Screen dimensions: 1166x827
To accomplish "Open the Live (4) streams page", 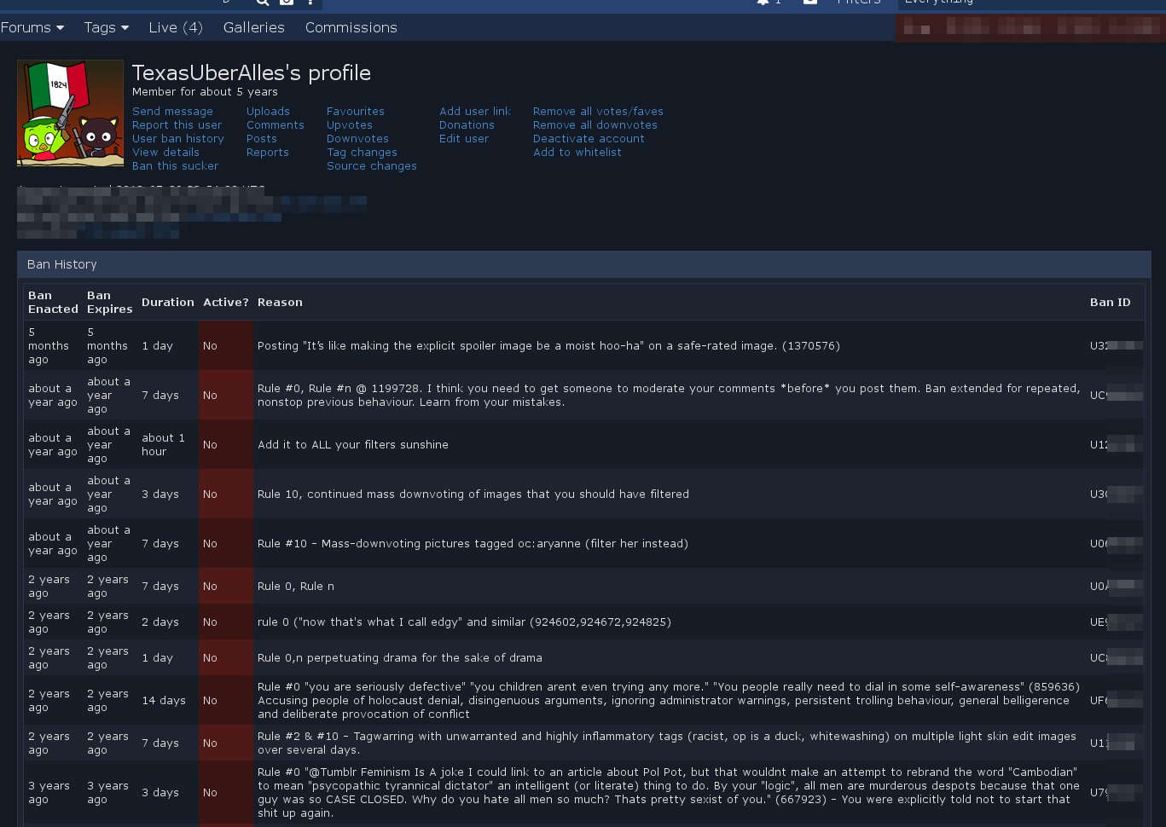I will pyautogui.click(x=176, y=27).
